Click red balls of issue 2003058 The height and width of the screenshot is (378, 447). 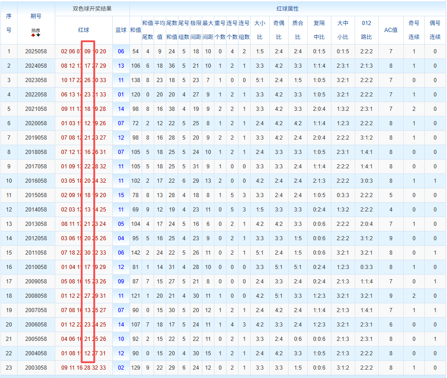coord(84,368)
